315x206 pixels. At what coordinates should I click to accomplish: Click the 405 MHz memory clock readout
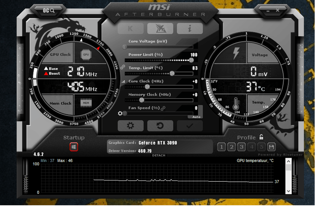click(x=82, y=86)
